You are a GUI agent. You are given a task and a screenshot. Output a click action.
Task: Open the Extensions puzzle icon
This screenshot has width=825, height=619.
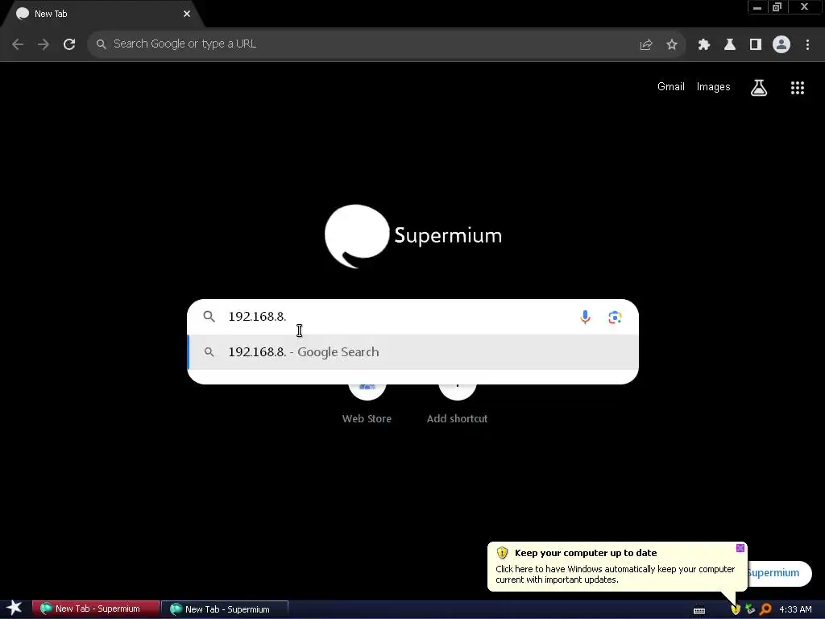point(704,44)
